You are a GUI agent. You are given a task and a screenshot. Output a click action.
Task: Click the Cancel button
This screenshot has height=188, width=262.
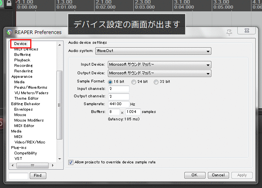(218, 175)
